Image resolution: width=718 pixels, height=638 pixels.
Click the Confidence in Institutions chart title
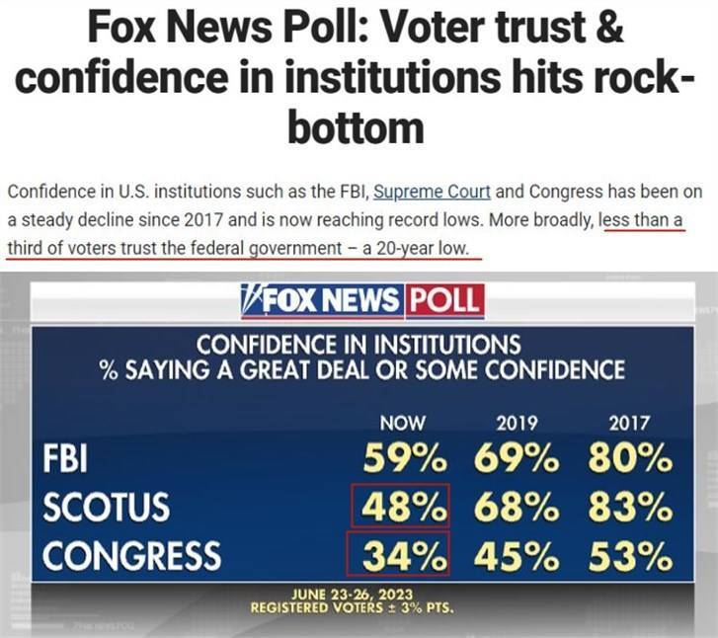click(x=359, y=345)
